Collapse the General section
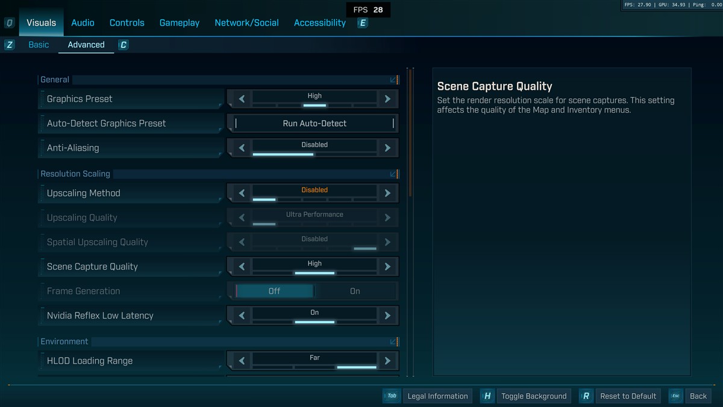The image size is (723, 407). click(x=393, y=80)
